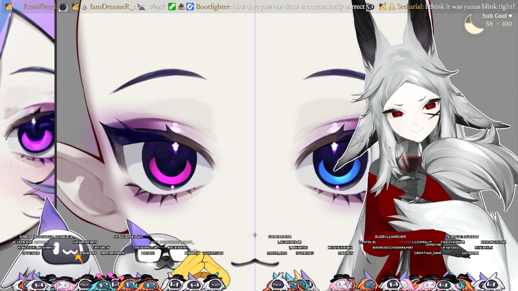
Task: Click the emote before 'what?' in chat
Action: pyautogui.click(x=141, y=7)
